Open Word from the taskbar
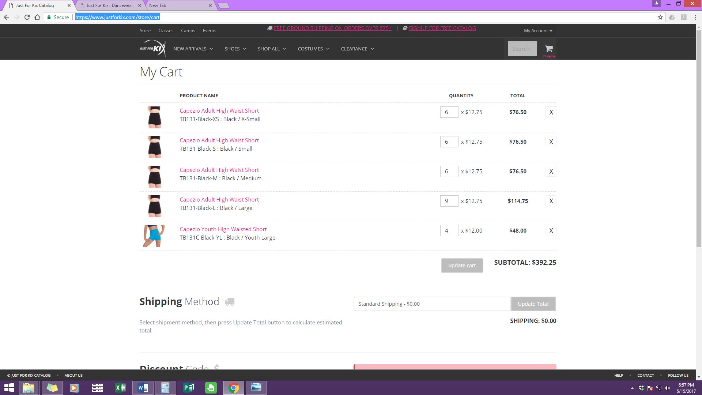Viewport: 702px width, 395px height. [143, 388]
